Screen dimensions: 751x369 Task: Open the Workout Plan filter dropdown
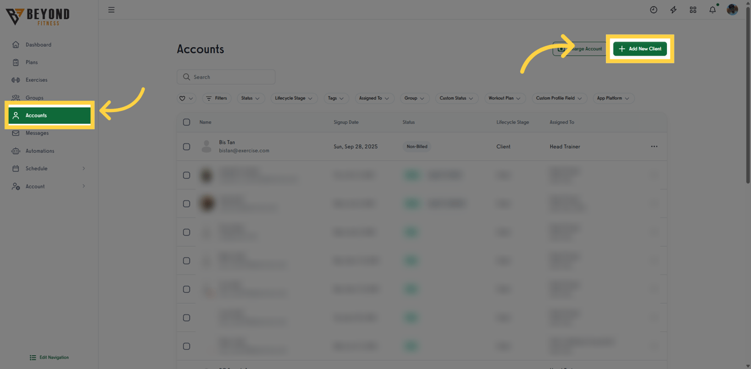pyautogui.click(x=505, y=98)
